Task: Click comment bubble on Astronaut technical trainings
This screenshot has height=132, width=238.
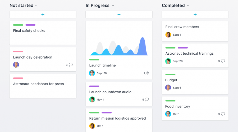Action: (x=223, y=61)
